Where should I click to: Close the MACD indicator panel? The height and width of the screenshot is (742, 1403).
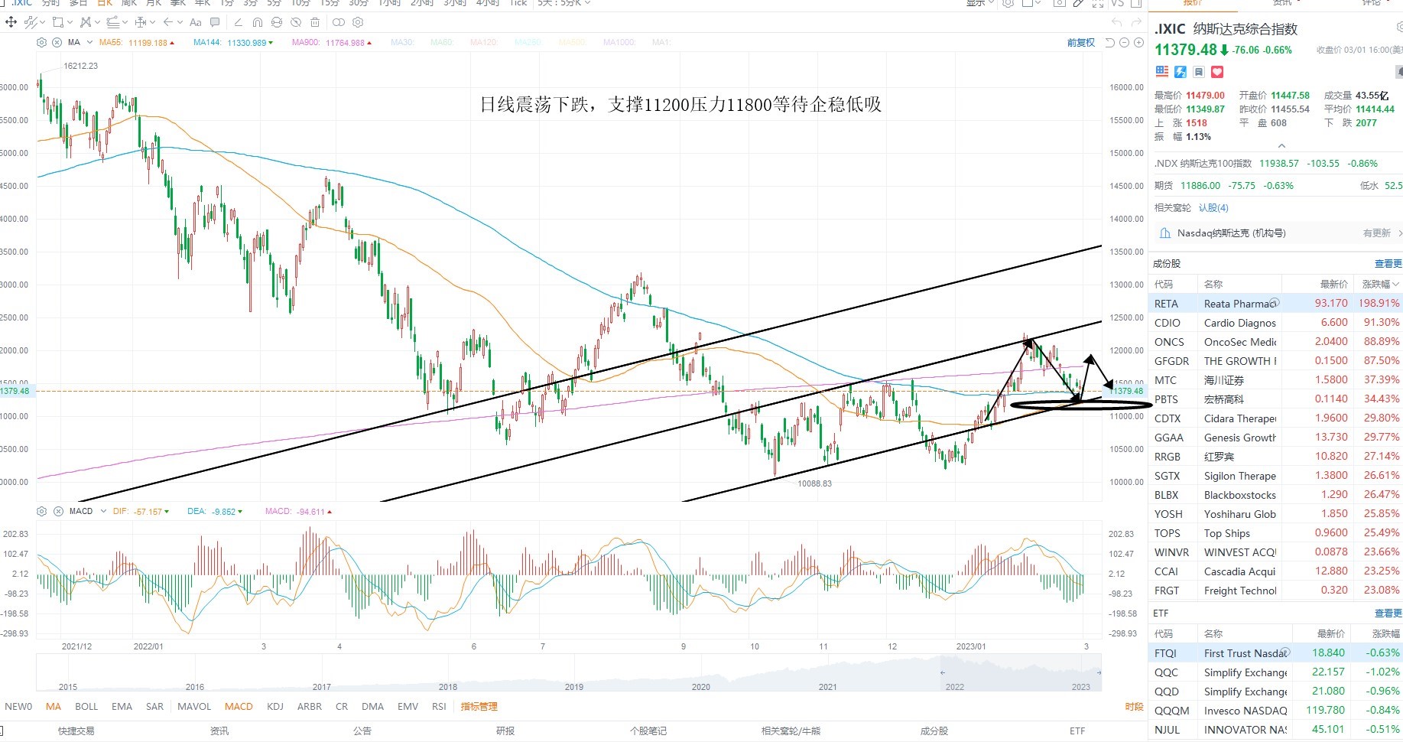coord(58,511)
